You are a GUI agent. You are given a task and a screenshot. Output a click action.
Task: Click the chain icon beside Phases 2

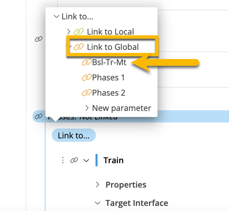point(87,93)
